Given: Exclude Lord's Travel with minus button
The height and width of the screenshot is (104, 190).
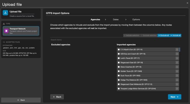Looking at the screenshot, I should 177,58.
